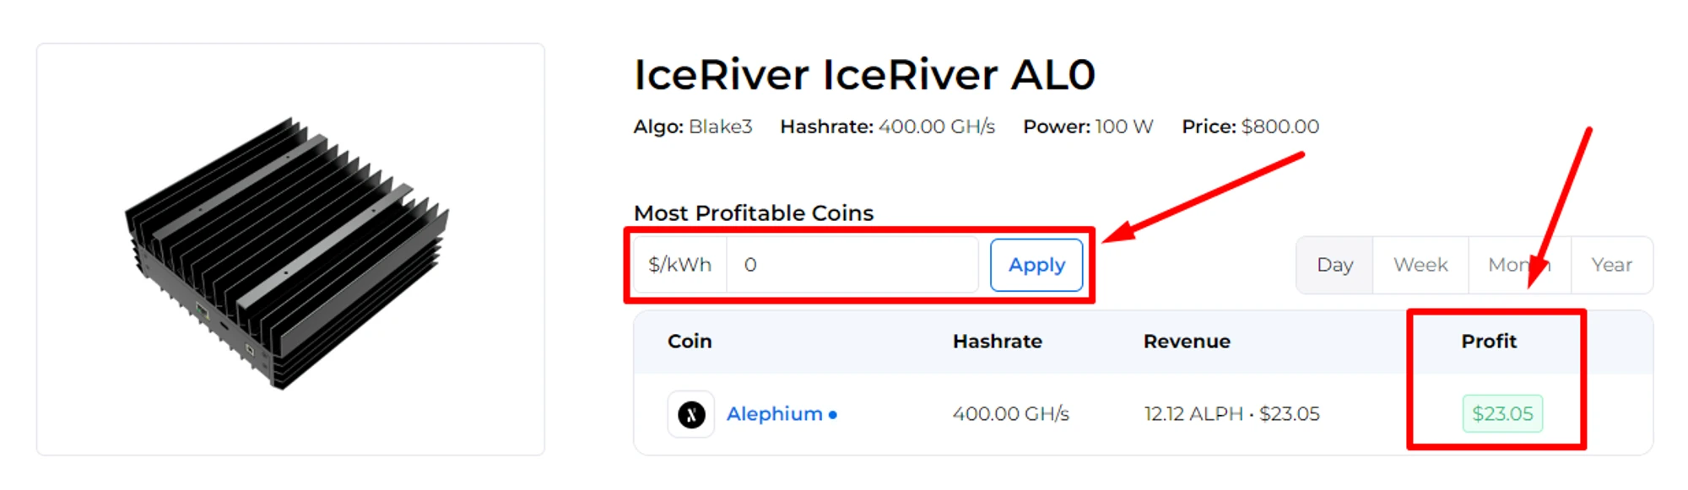Viewport: 1688px width, 490px height.
Task: Click the $800.00 price value
Action: pyautogui.click(x=1280, y=127)
